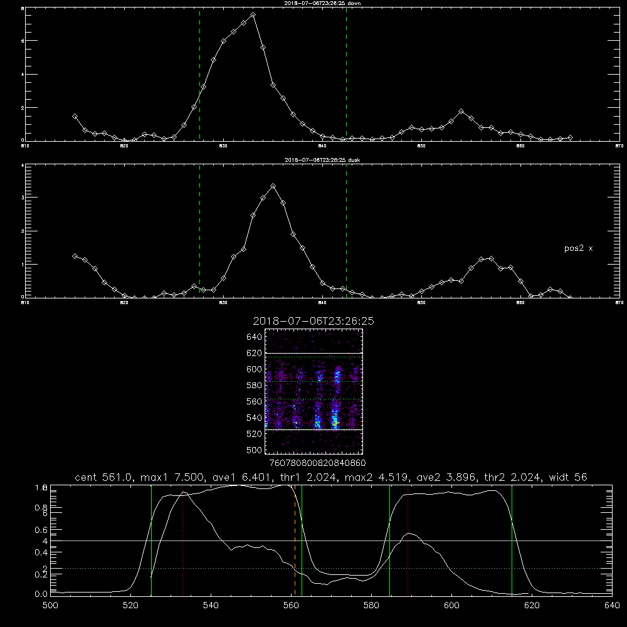This screenshot has height=627, width=627.
Task: Click the bottom plot x-axis label 560
Action: pos(291,606)
